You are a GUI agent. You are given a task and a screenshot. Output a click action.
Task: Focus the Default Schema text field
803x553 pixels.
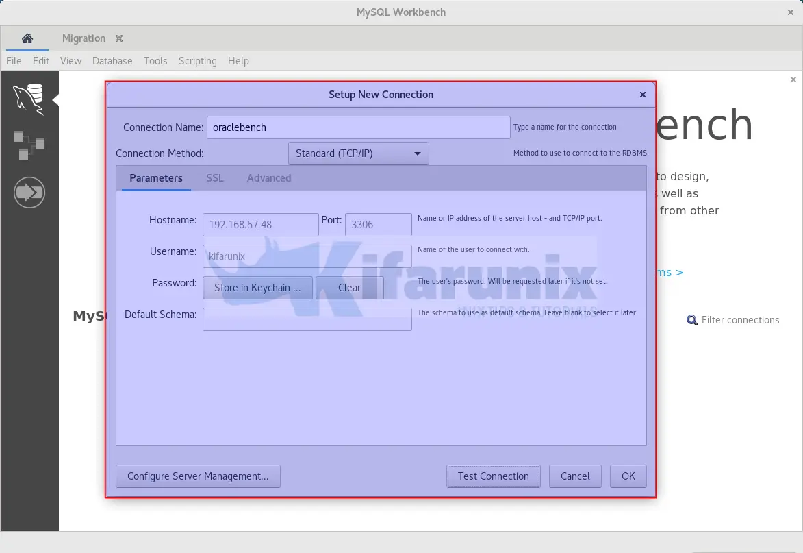click(307, 319)
